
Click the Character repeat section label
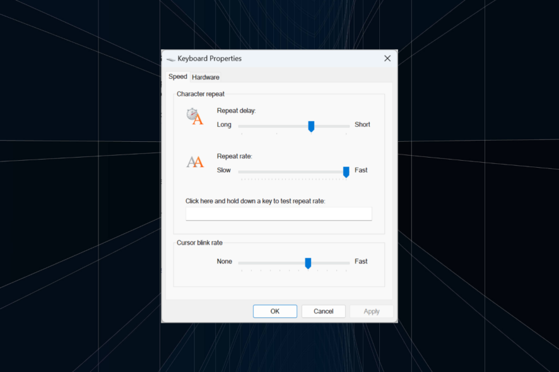(201, 93)
